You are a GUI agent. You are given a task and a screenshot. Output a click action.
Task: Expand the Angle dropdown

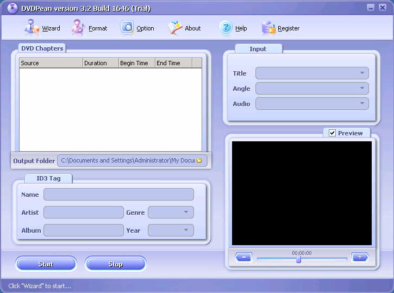click(x=362, y=88)
